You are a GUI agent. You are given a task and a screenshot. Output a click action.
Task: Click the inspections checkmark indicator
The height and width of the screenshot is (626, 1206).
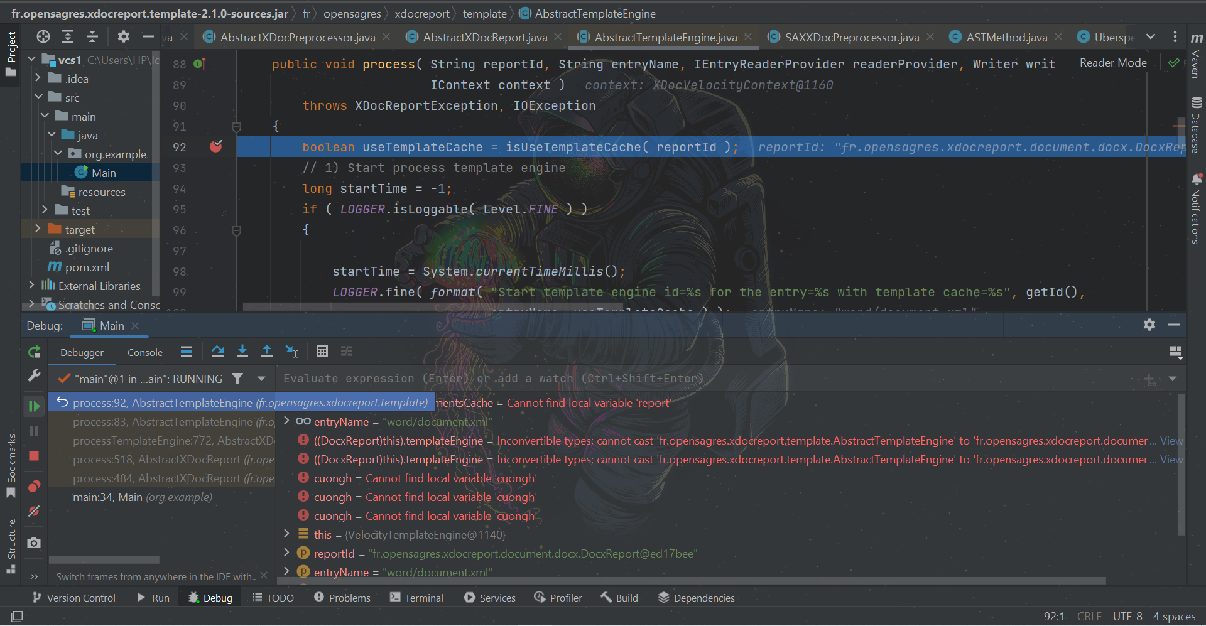coord(1173,63)
